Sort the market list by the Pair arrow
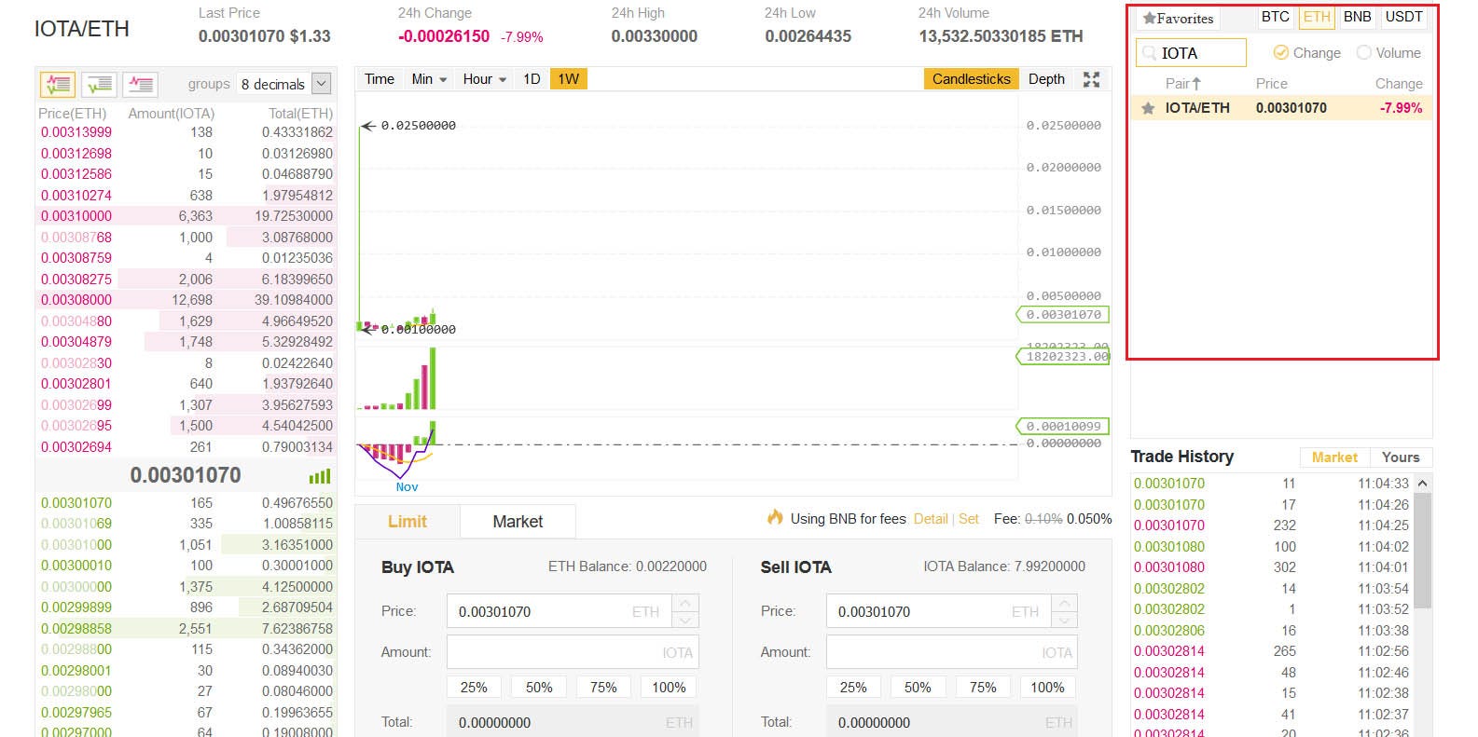The height and width of the screenshot is (737, 1478). [1196, 83]
